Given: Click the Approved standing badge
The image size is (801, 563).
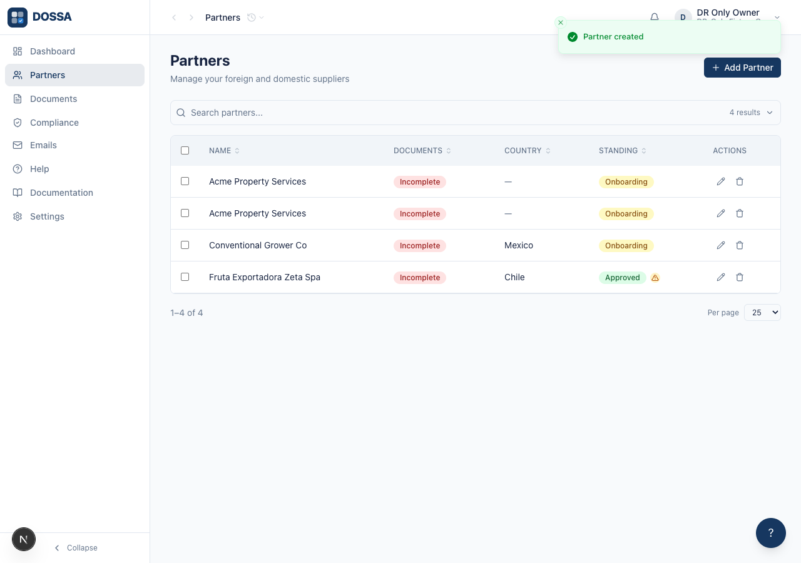Looking at the screenshot, I should (623, 278).
